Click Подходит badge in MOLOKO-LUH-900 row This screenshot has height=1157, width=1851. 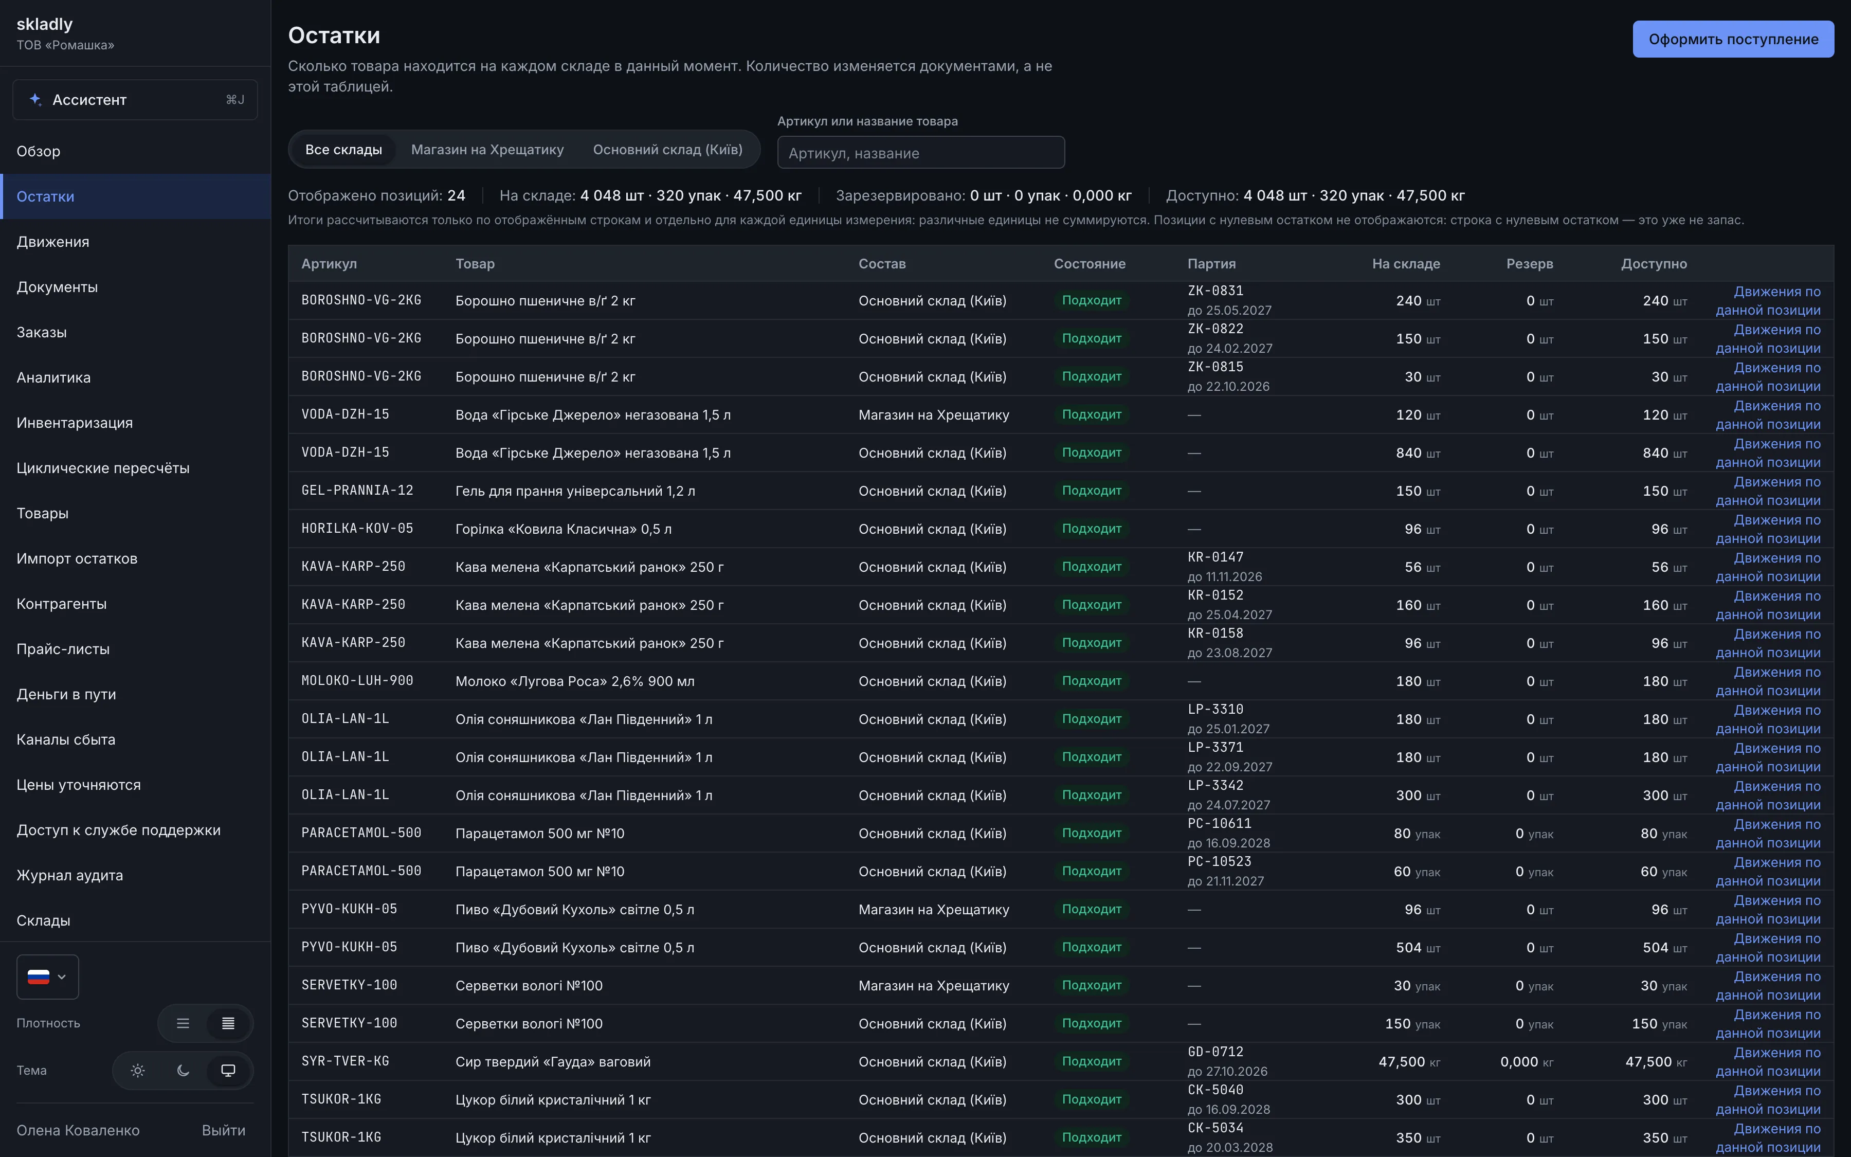pos(1092,681)
